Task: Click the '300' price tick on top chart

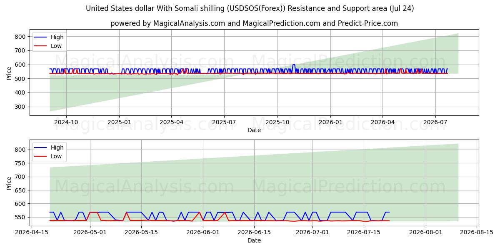Action: tap(20, 107)
